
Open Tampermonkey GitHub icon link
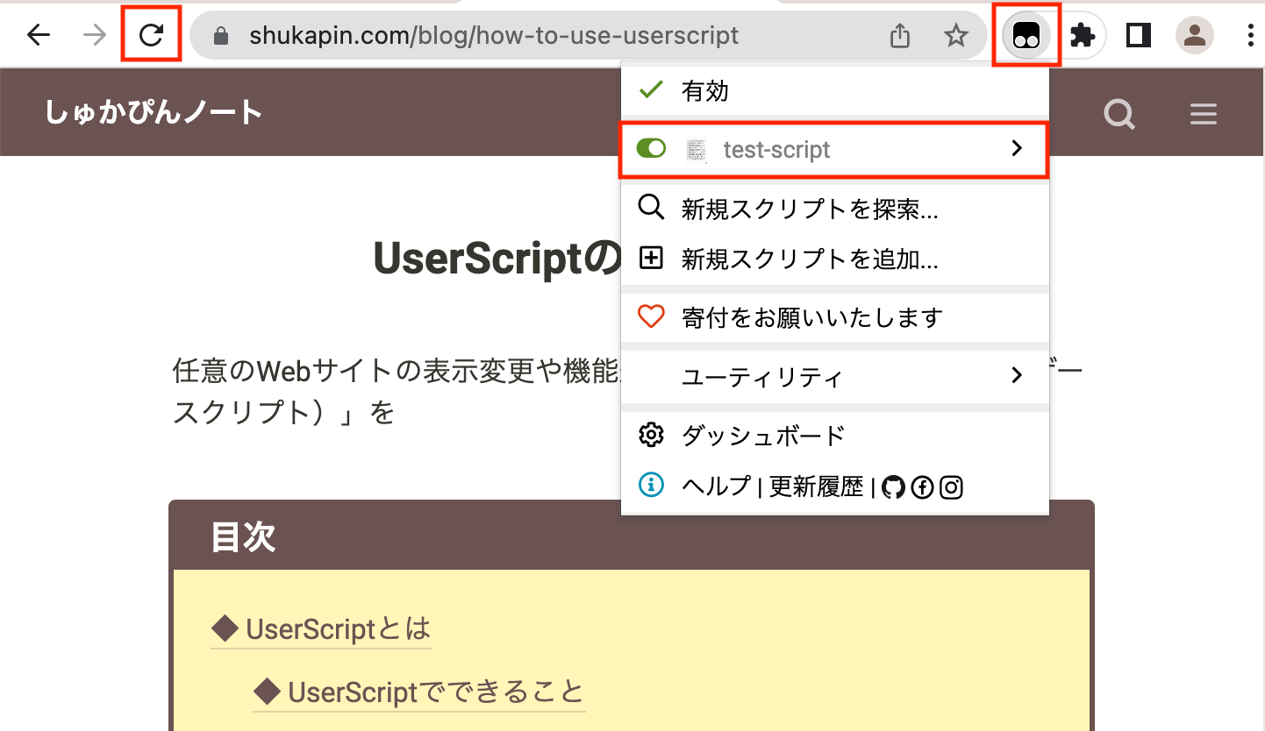click(893, 486)
